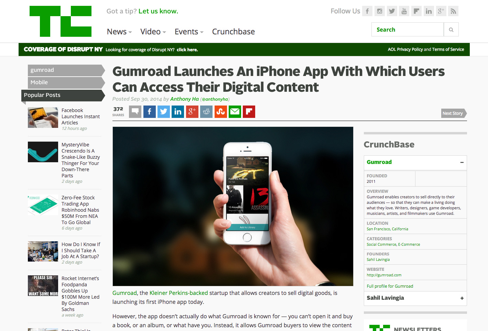Share the article to Flipboard

tap(249, 112)
